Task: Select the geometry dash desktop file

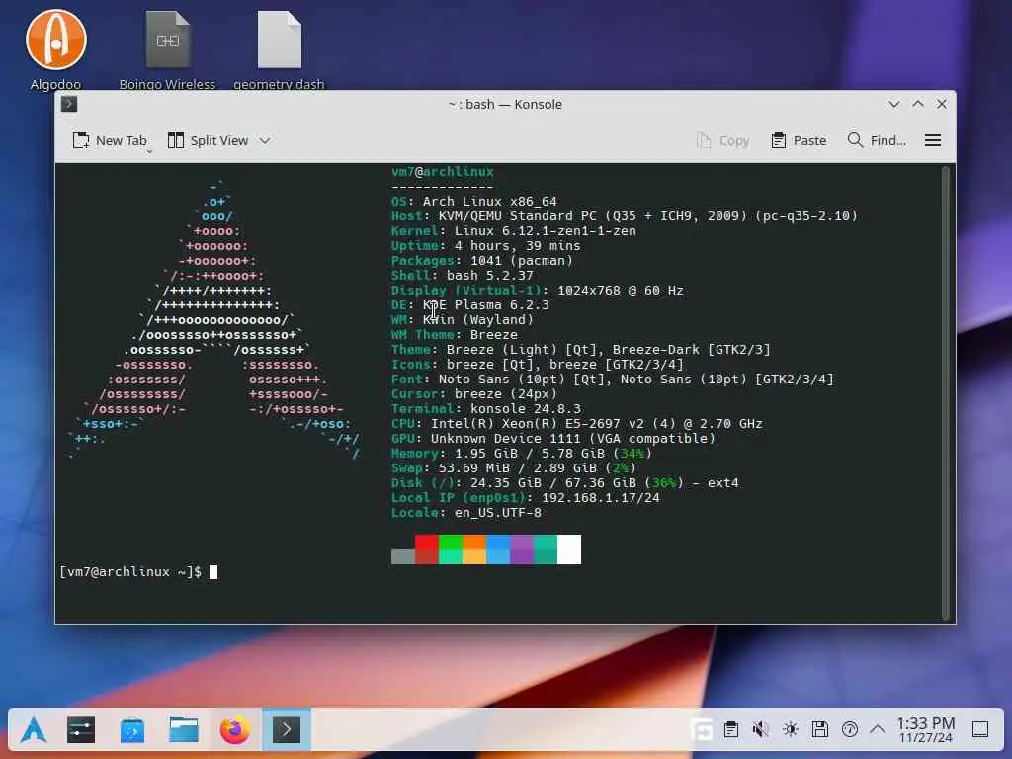Action: (x=279, y=49)
